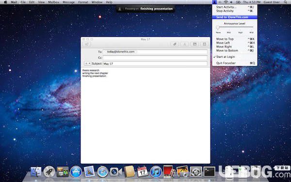Image resolution: width=291 pixels, height=182 pixels.
Task: Launch Terminal from the dock
Action: pyautogui.click(x=210, y=171)
